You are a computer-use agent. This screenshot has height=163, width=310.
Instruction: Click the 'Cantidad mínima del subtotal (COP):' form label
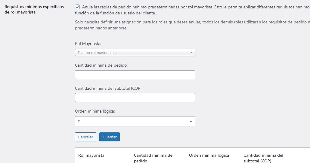pyautogui.click(x=109, y=88)
